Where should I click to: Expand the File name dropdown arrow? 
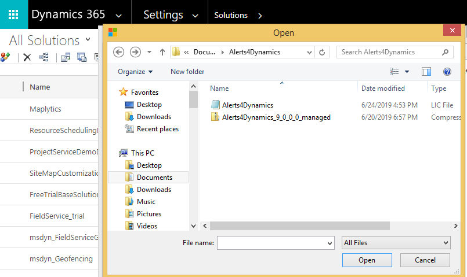(330, 243)
